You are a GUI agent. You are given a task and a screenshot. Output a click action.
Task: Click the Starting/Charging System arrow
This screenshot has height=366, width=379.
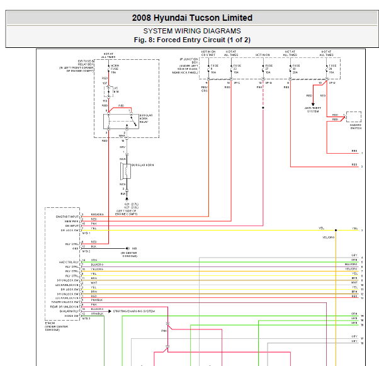point(108,311)
